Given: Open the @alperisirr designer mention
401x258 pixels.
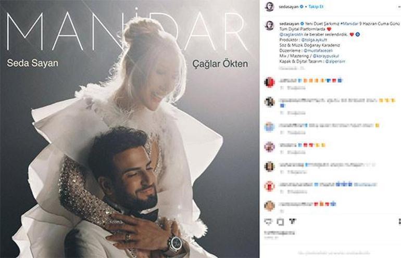Looking at the screenshot, I should (335, 61).
